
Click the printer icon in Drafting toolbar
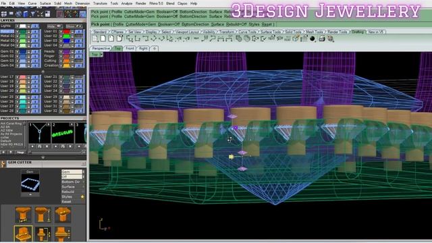321,39
